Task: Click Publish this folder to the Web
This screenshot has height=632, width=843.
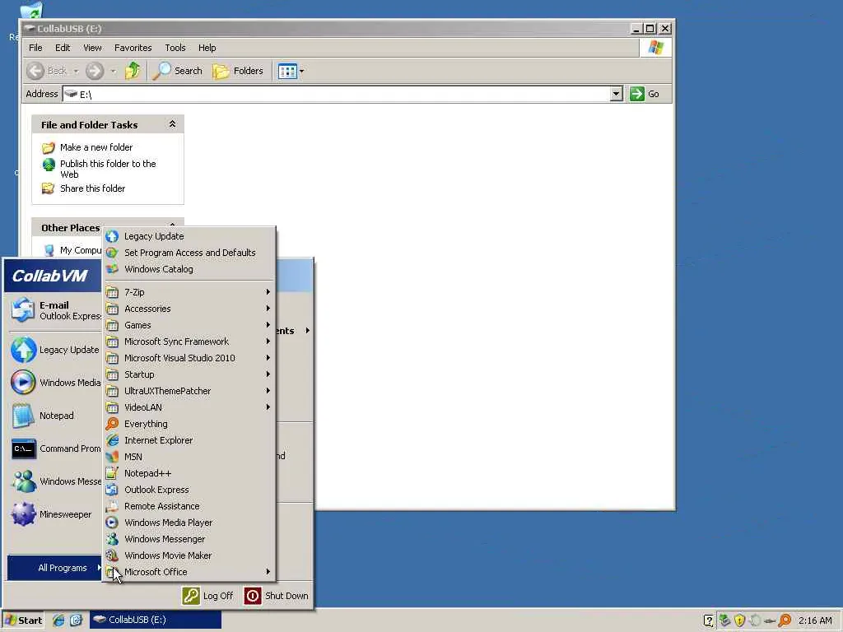Action: click(108, 169)
